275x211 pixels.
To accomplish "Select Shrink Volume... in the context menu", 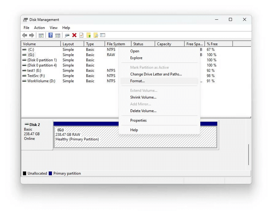I will tap(143, 97).
